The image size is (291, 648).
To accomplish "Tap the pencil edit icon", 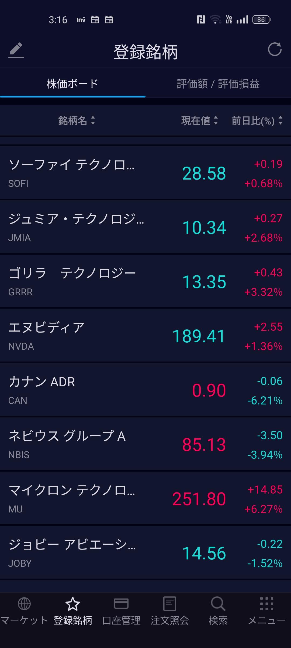I will click(x=16, y=50).
